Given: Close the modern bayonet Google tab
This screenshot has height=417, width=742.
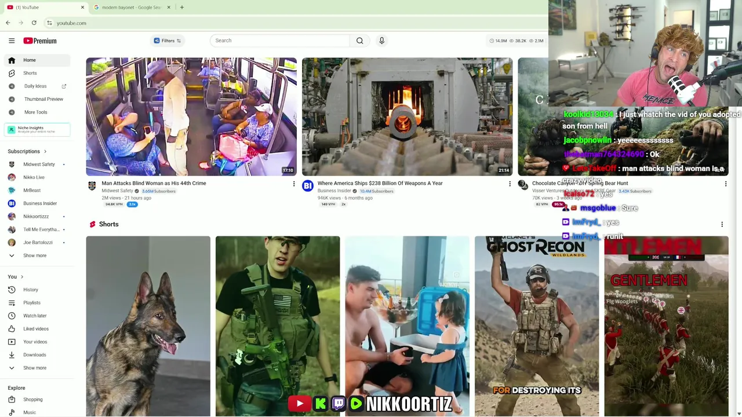Looking at the screenshot, I should [x=169, y=8].
